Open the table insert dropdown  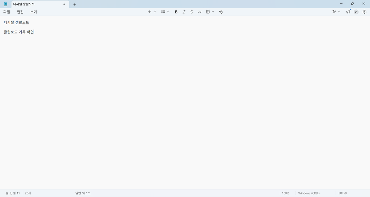(210, 12)
